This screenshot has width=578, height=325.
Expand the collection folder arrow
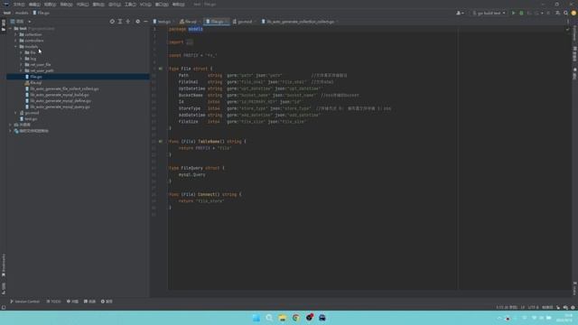16,34
